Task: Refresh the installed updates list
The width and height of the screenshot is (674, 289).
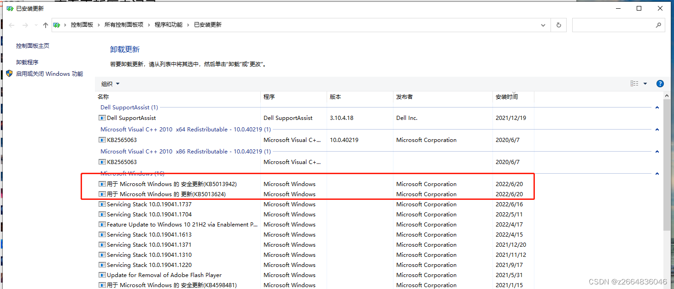Action: pyautogui.click(x=559, y=25)
